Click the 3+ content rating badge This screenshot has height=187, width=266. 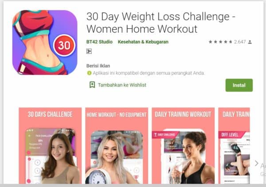[x=89, y=51]
